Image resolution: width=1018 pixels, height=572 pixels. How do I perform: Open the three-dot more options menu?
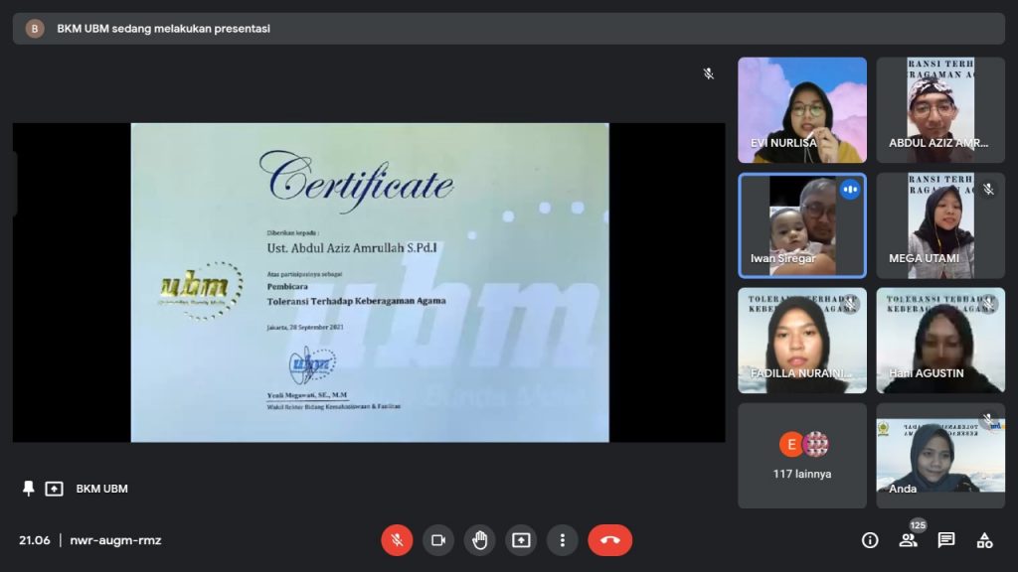[x=563, y=540]
